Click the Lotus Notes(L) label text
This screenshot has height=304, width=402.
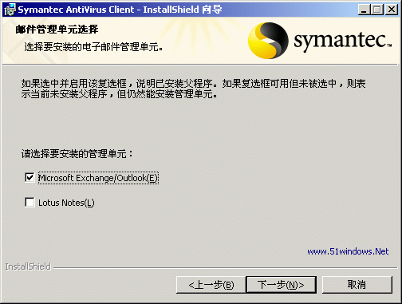tap(66, 203)
